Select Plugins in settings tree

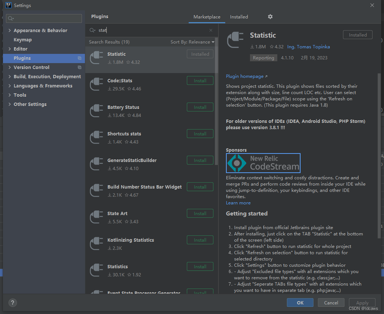[44, 58]
